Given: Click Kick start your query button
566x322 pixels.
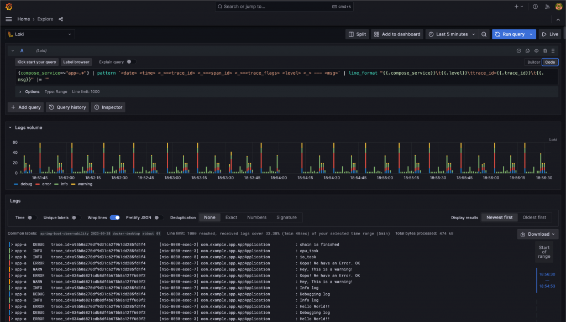Looking at the screenshot, I should [x=36, y=62].
